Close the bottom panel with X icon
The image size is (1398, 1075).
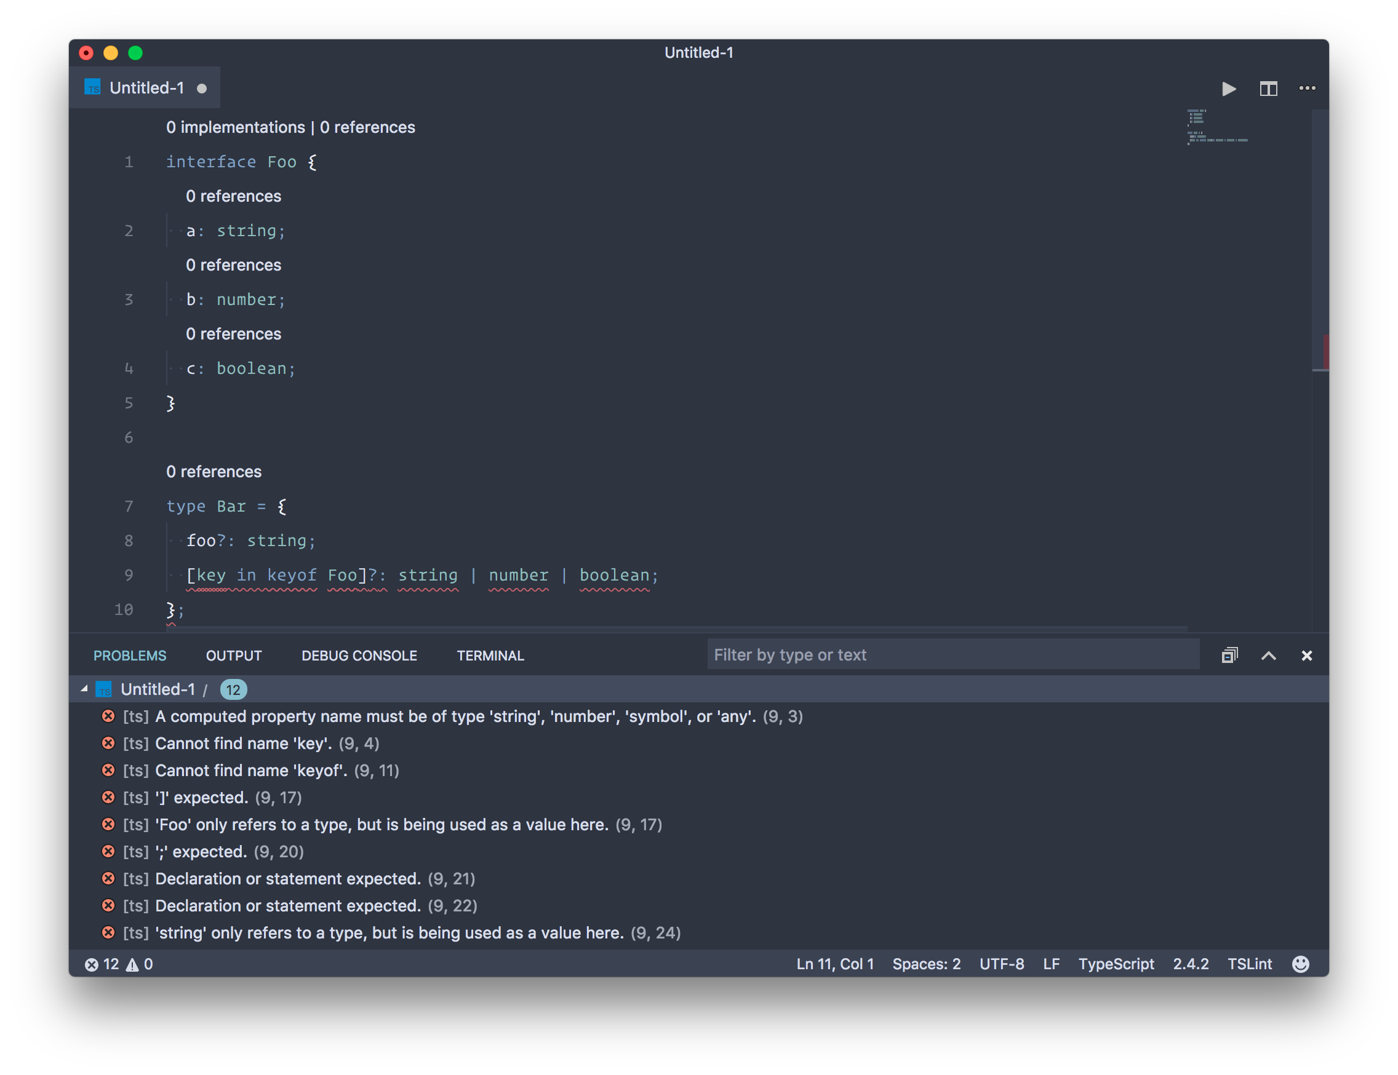tap(1306, 655)
